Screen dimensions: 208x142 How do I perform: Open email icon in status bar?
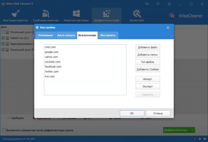(x=205, y=139)
